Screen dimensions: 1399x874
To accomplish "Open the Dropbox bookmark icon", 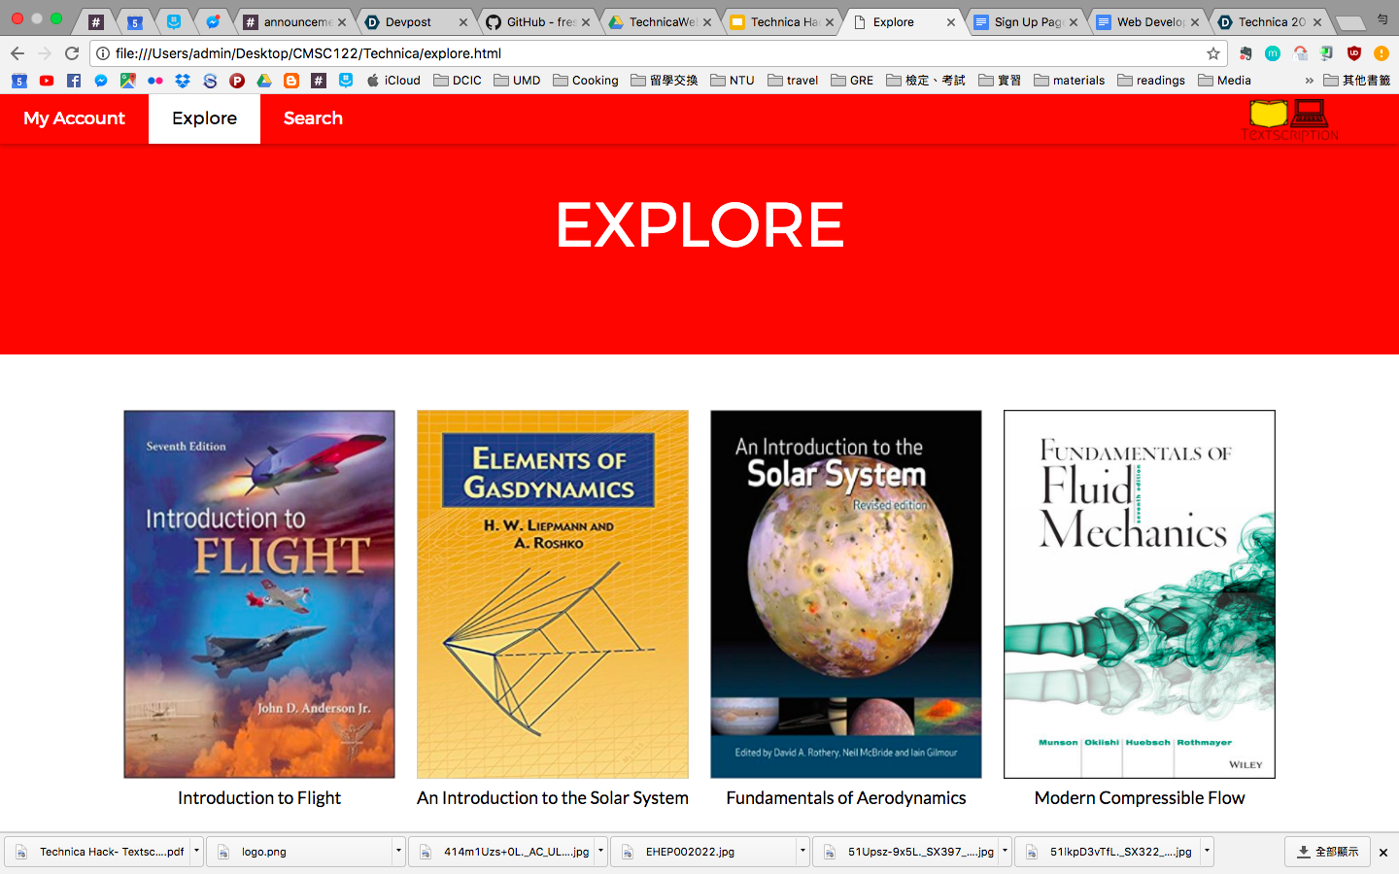I will pyautogui.click(x=183, y=81).
